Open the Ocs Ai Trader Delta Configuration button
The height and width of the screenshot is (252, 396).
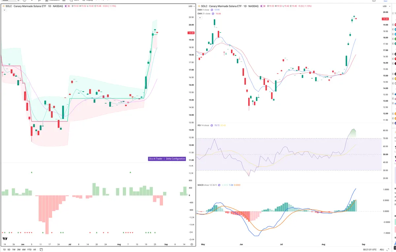[x=167, y=159]
